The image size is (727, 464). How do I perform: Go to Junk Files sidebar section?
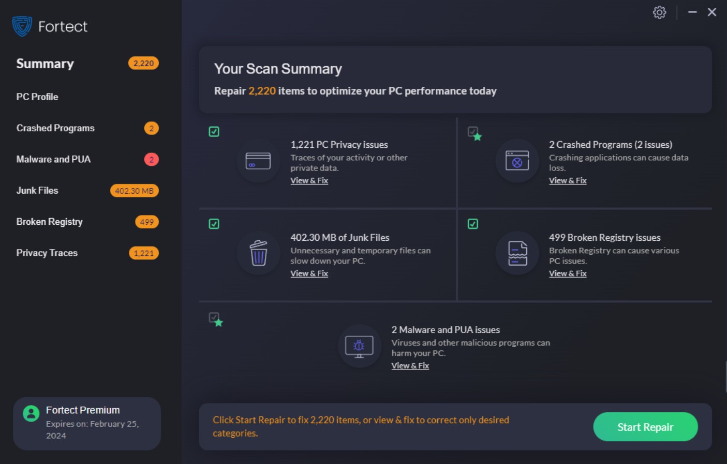point(37,190)
